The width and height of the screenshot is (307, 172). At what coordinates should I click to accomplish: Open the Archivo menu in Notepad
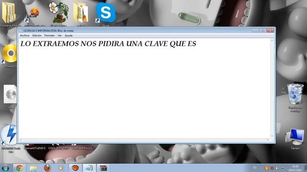coord(24,35)
